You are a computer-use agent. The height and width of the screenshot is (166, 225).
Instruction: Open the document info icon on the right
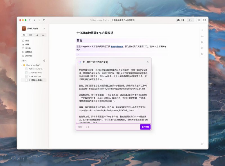(x=202, y=48)
